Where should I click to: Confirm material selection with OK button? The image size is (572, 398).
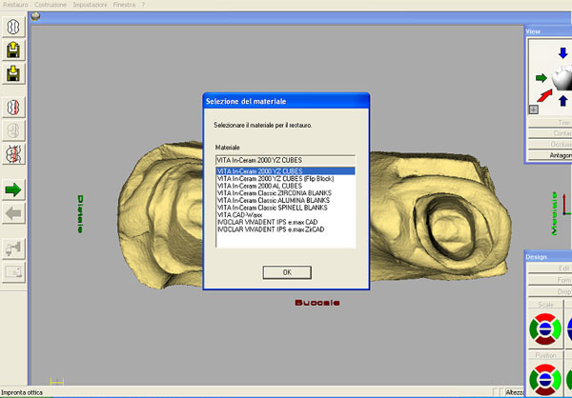click(x=287, y=272)
